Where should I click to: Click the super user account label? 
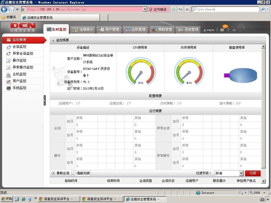click(209, 30)
